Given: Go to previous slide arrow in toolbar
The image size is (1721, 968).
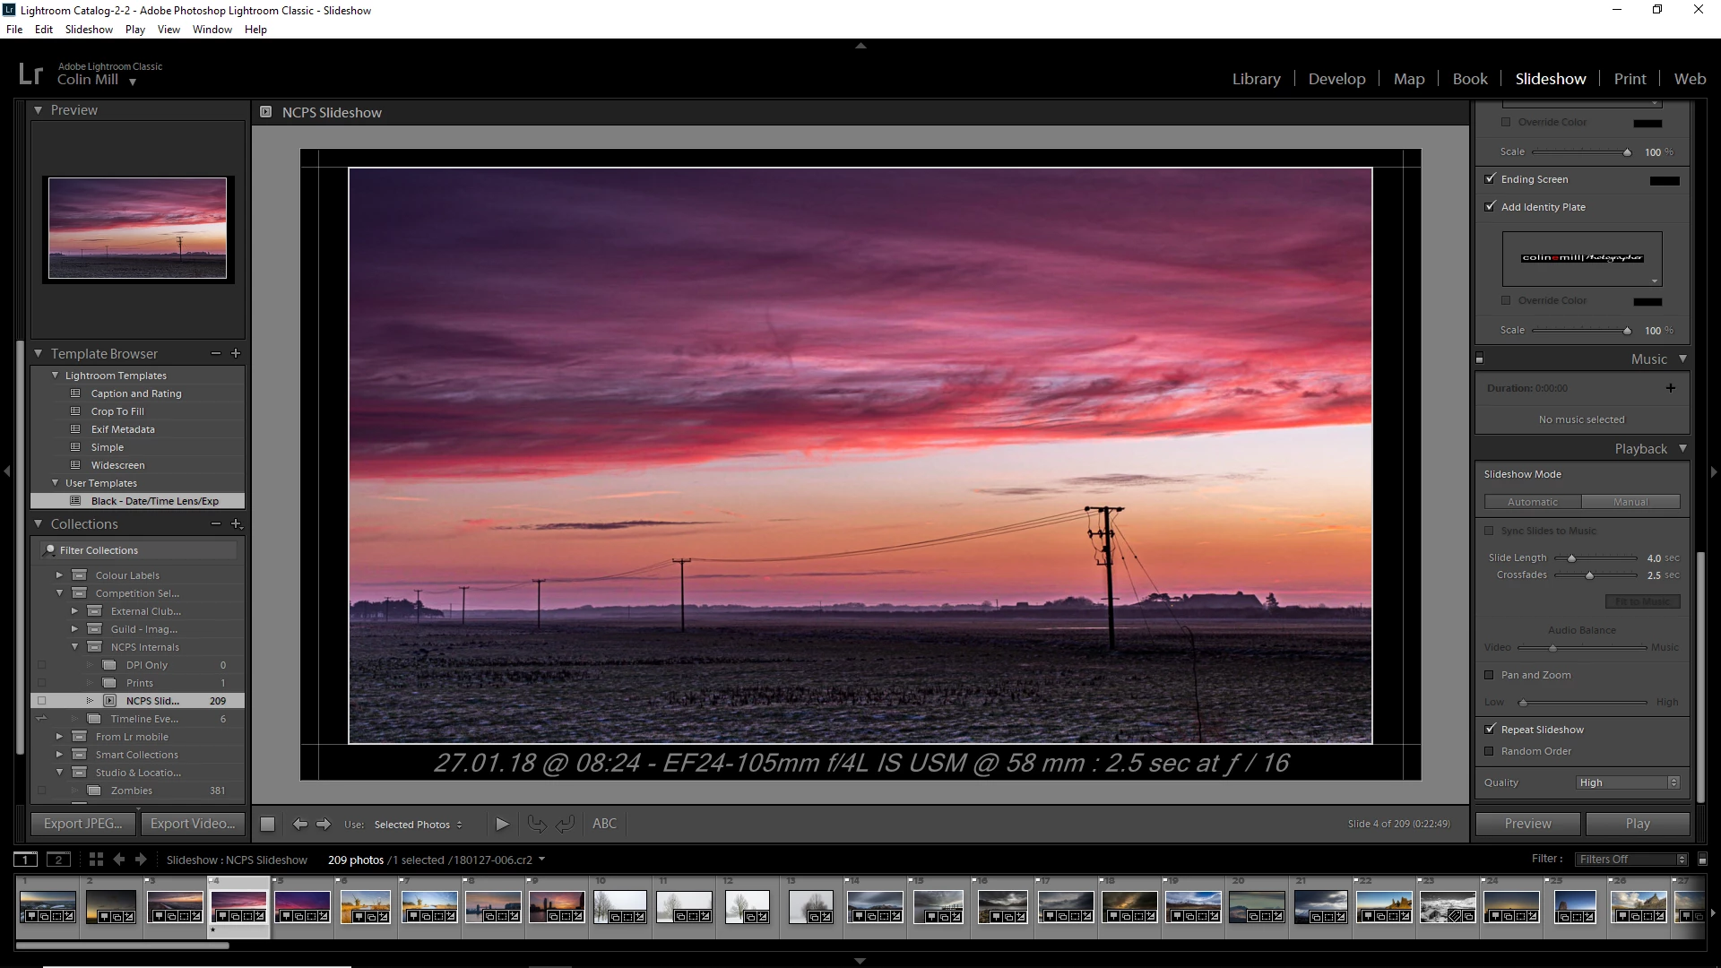Looking at the screenshot, I should coord(300,824).
